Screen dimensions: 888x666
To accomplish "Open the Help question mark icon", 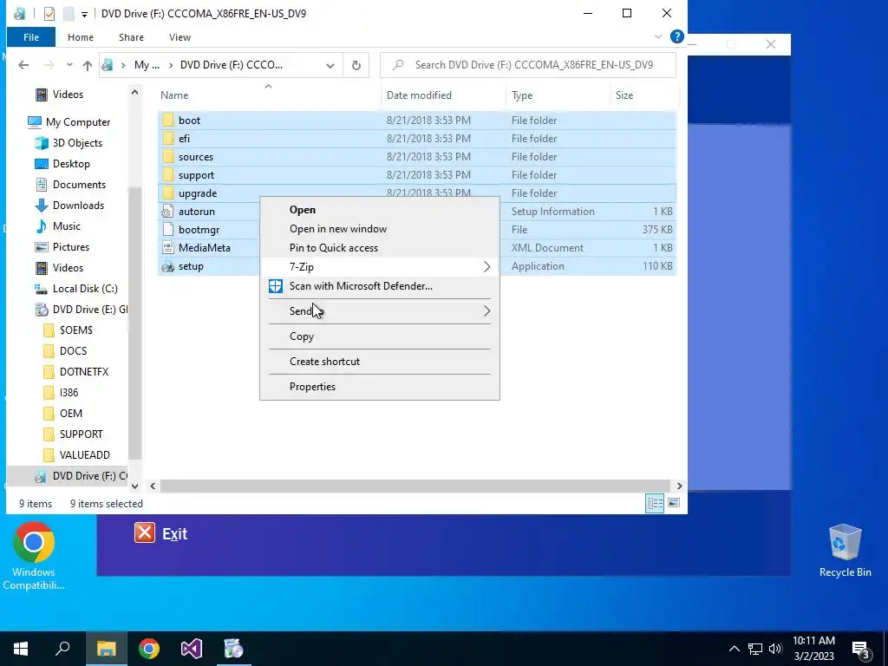I will [x=676, y=36].
